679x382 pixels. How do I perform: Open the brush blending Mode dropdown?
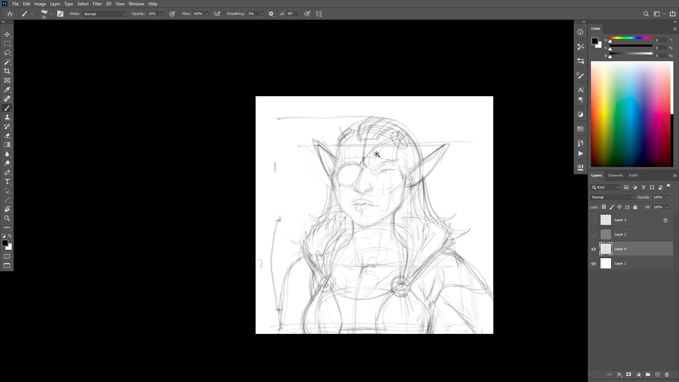(x=104, y=14)
